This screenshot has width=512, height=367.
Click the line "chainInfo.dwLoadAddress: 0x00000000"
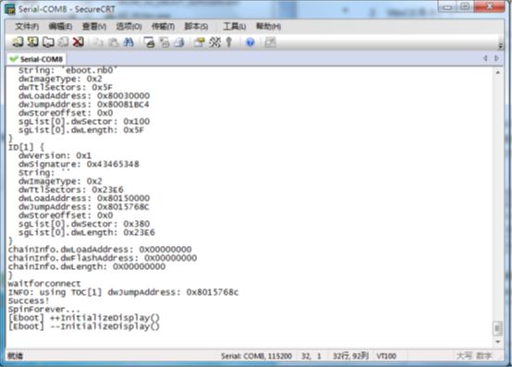100,249
